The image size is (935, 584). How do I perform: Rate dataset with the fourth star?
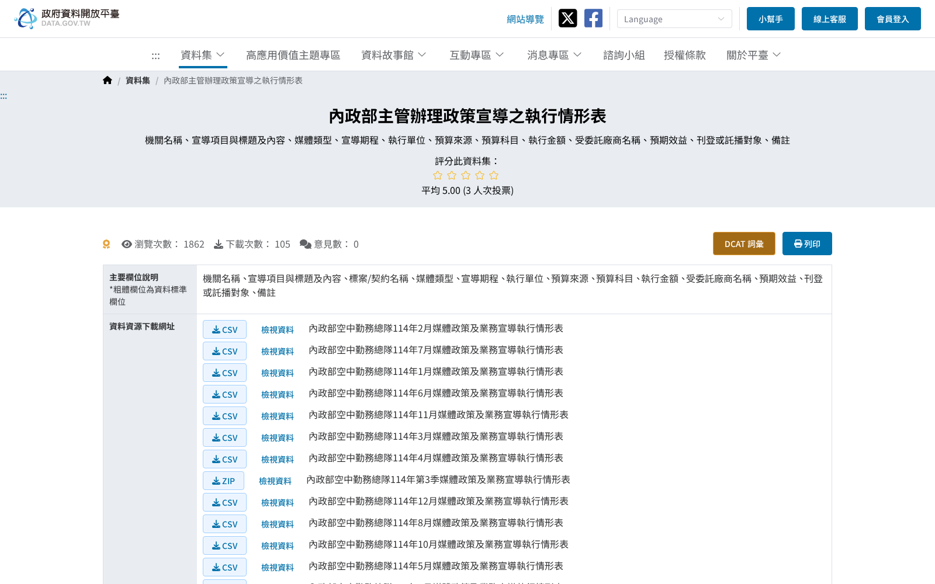[480, 175]
